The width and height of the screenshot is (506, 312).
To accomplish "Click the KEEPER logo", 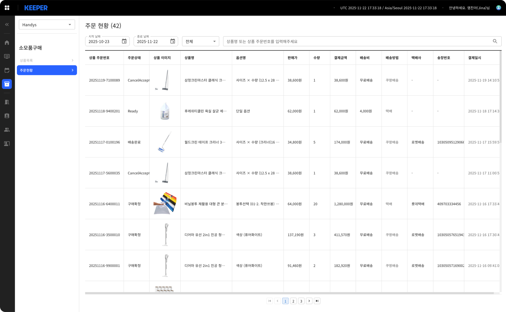I will 36,8.
